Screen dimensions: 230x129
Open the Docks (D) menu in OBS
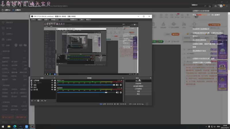click(55, 19)
